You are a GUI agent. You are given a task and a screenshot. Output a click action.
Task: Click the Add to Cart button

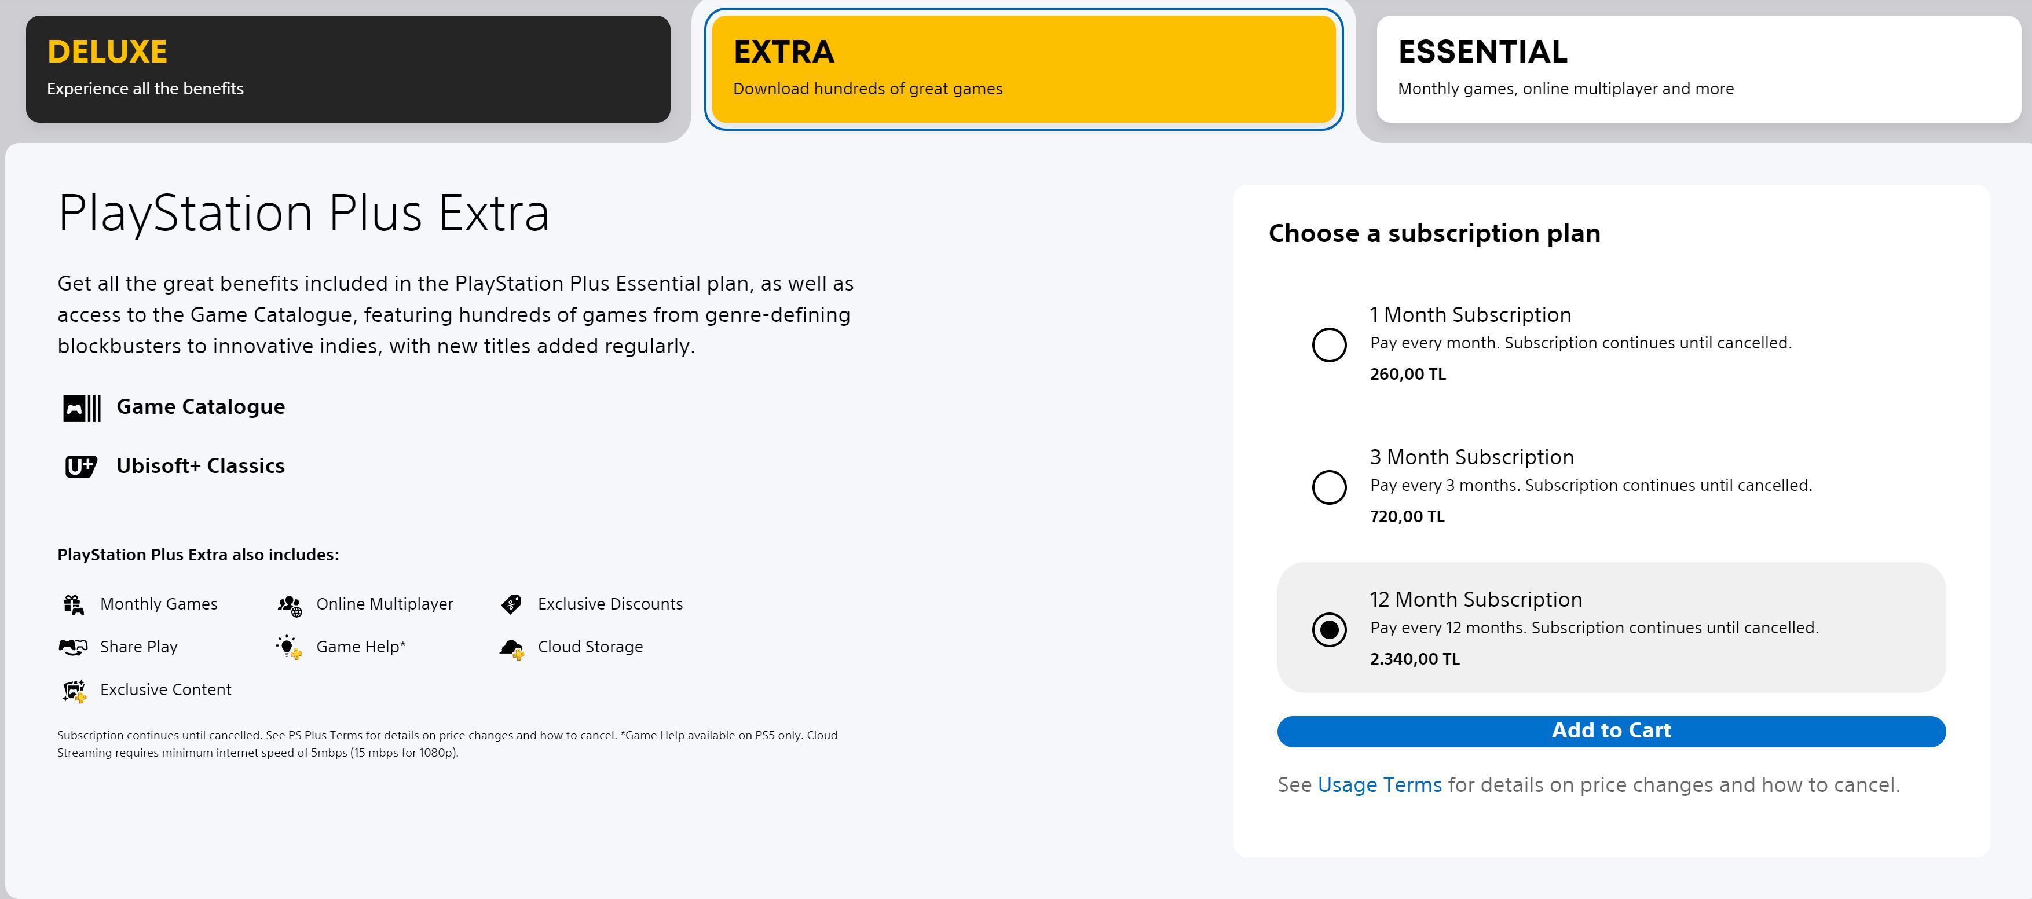tap(1611, 731)
